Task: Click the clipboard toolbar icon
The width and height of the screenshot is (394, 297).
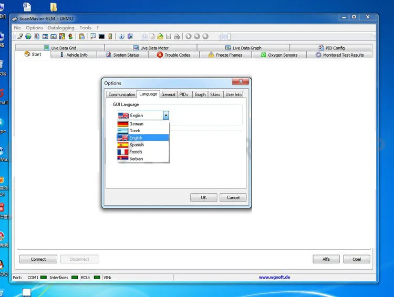Action: tap(81, 36)
